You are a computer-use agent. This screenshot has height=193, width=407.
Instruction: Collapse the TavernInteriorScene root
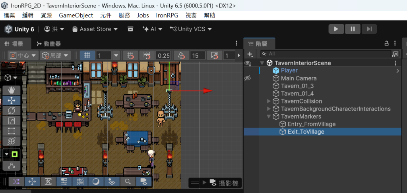(x=262, y=63)
